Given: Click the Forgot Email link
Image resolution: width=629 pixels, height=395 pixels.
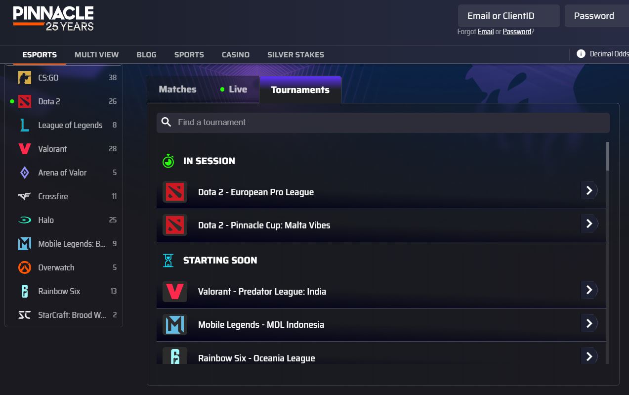Looking at the screenshot, I should tap(486, 32).
